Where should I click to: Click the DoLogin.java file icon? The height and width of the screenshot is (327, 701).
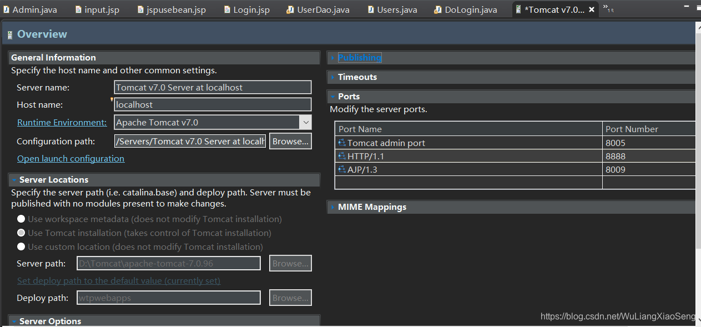click(x=438, y=9)
